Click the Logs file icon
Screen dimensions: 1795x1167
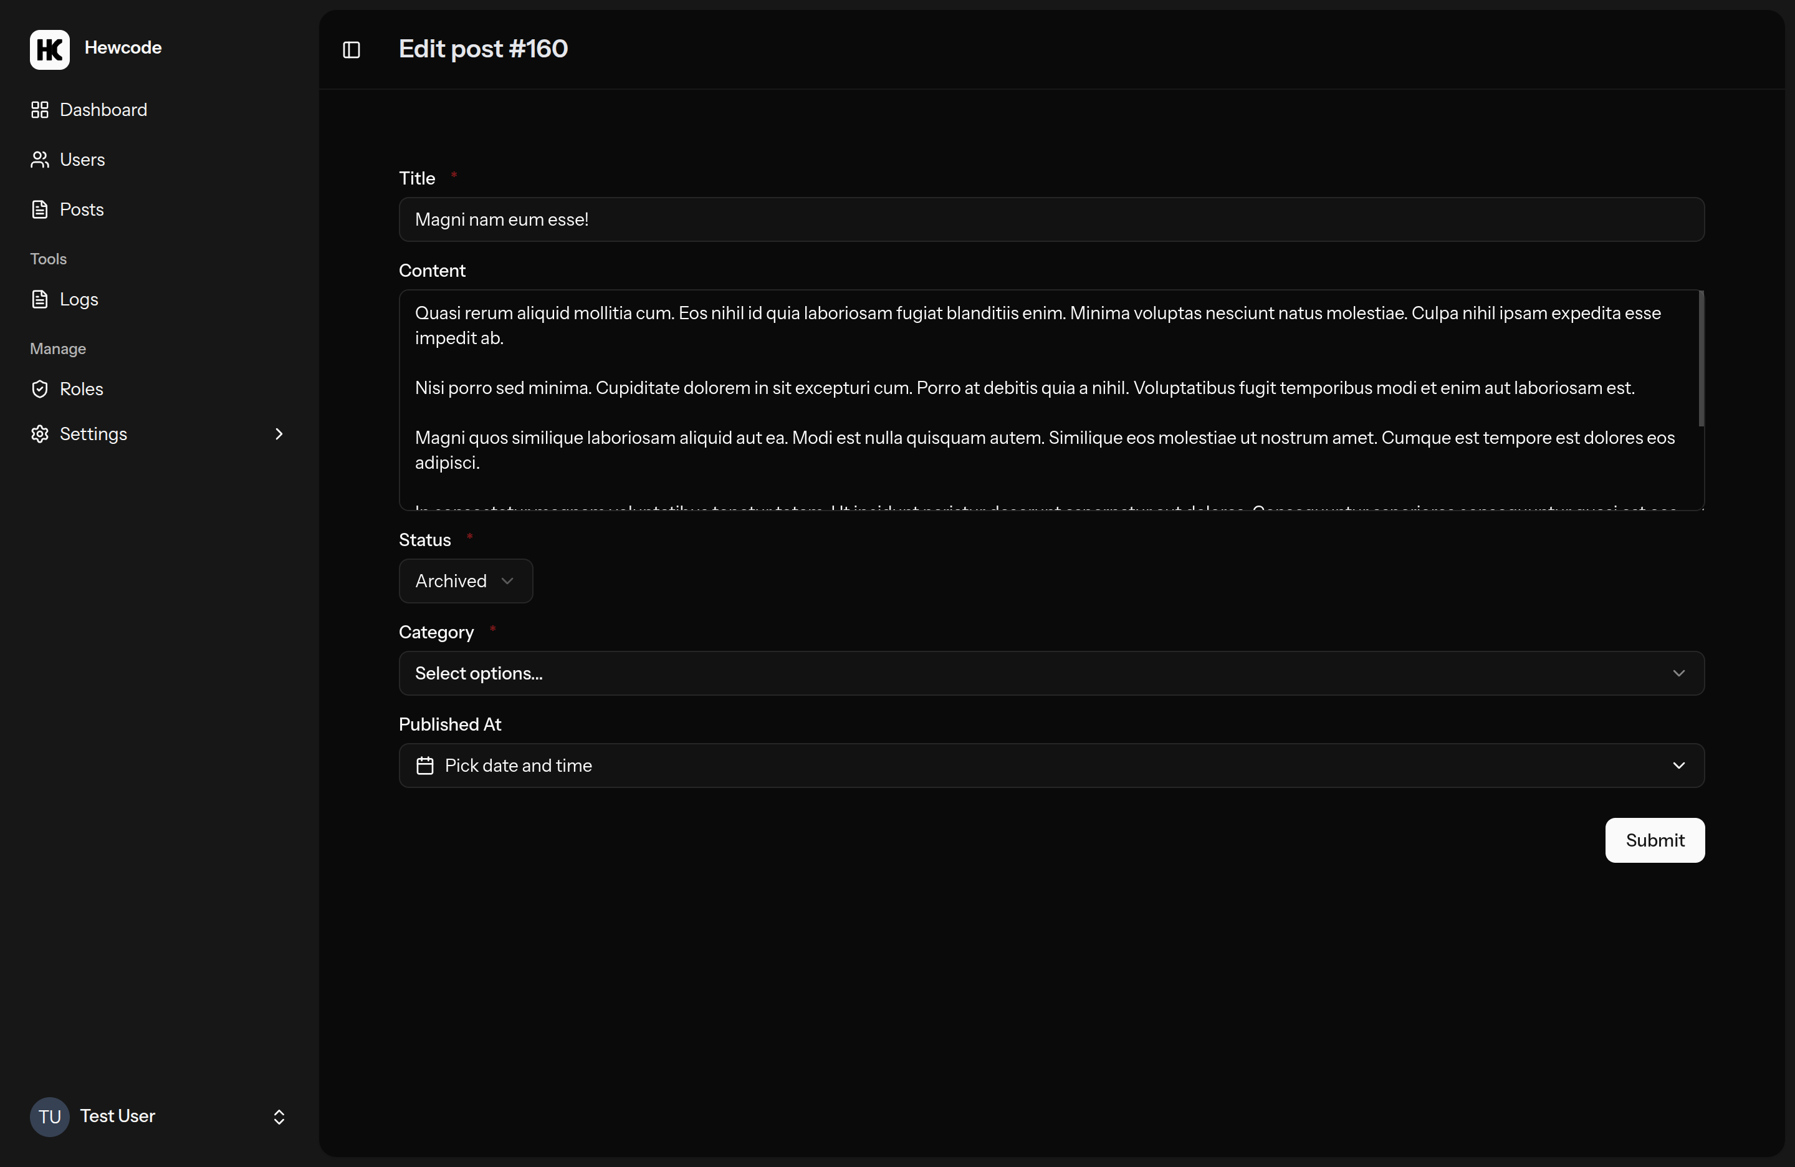[x=41, y=299]
